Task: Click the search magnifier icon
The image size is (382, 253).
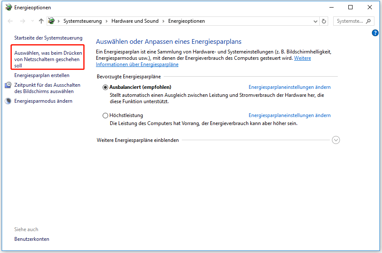Action: [369, 21]
